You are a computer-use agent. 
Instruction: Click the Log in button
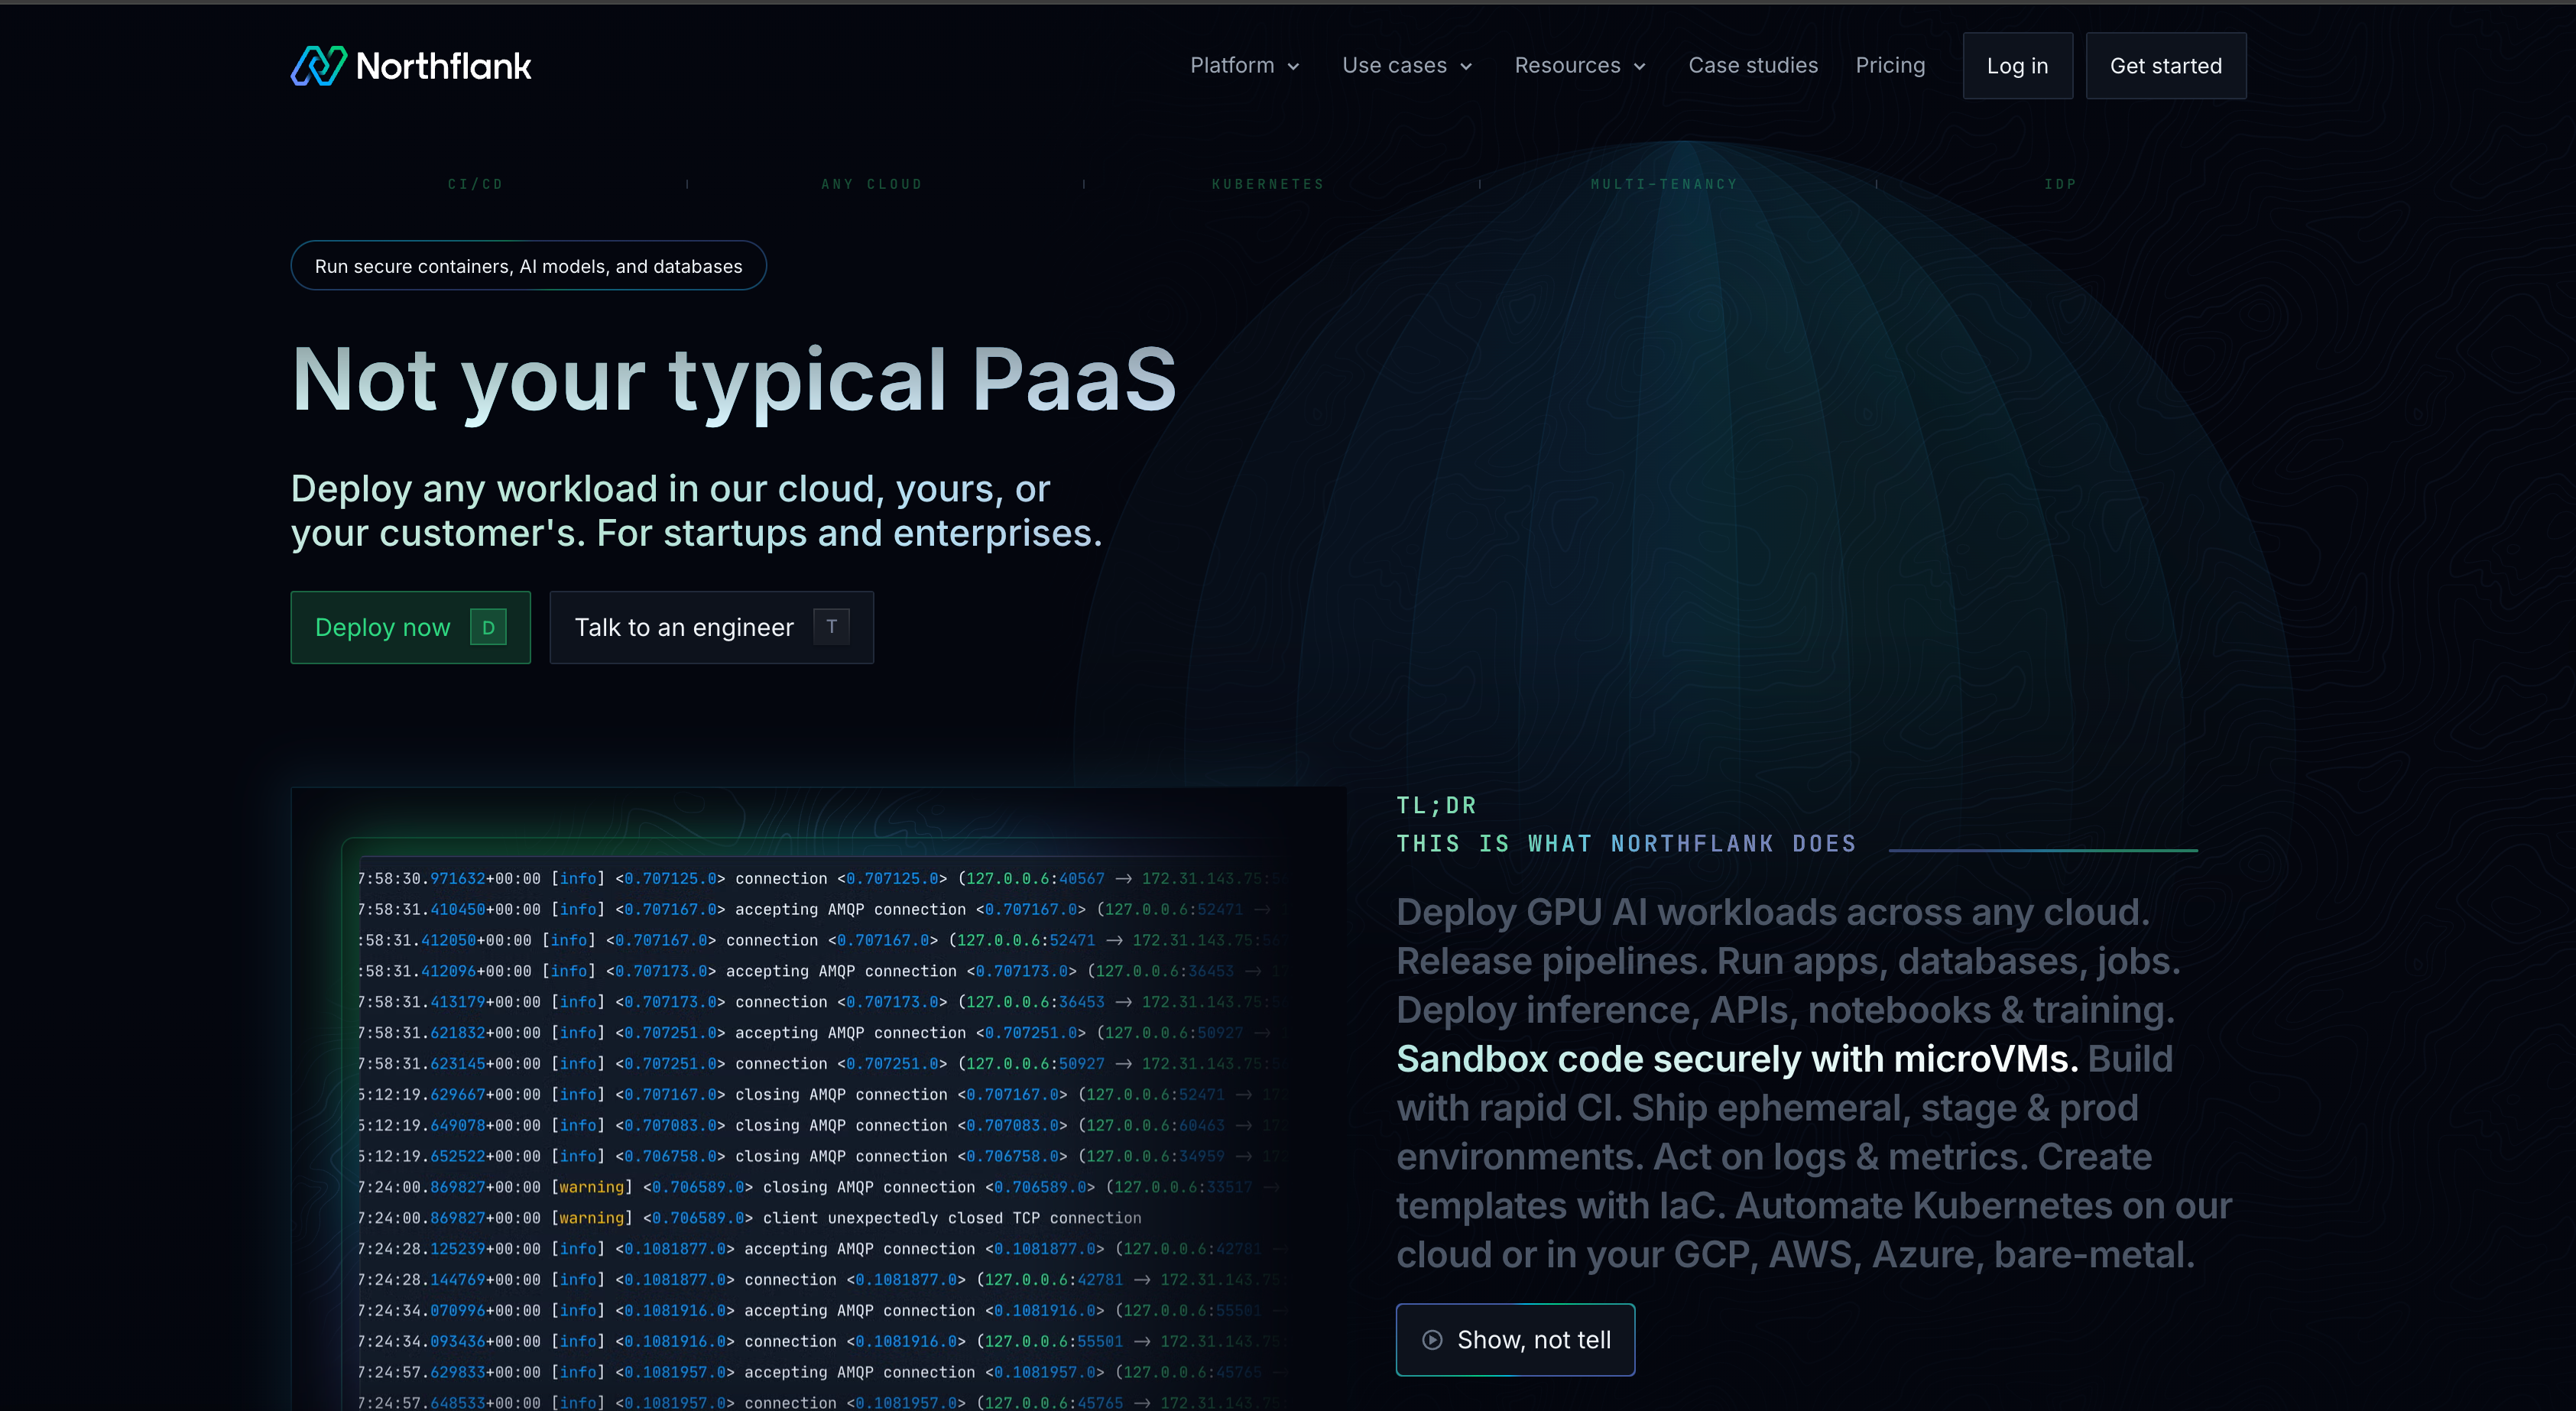2017,66
